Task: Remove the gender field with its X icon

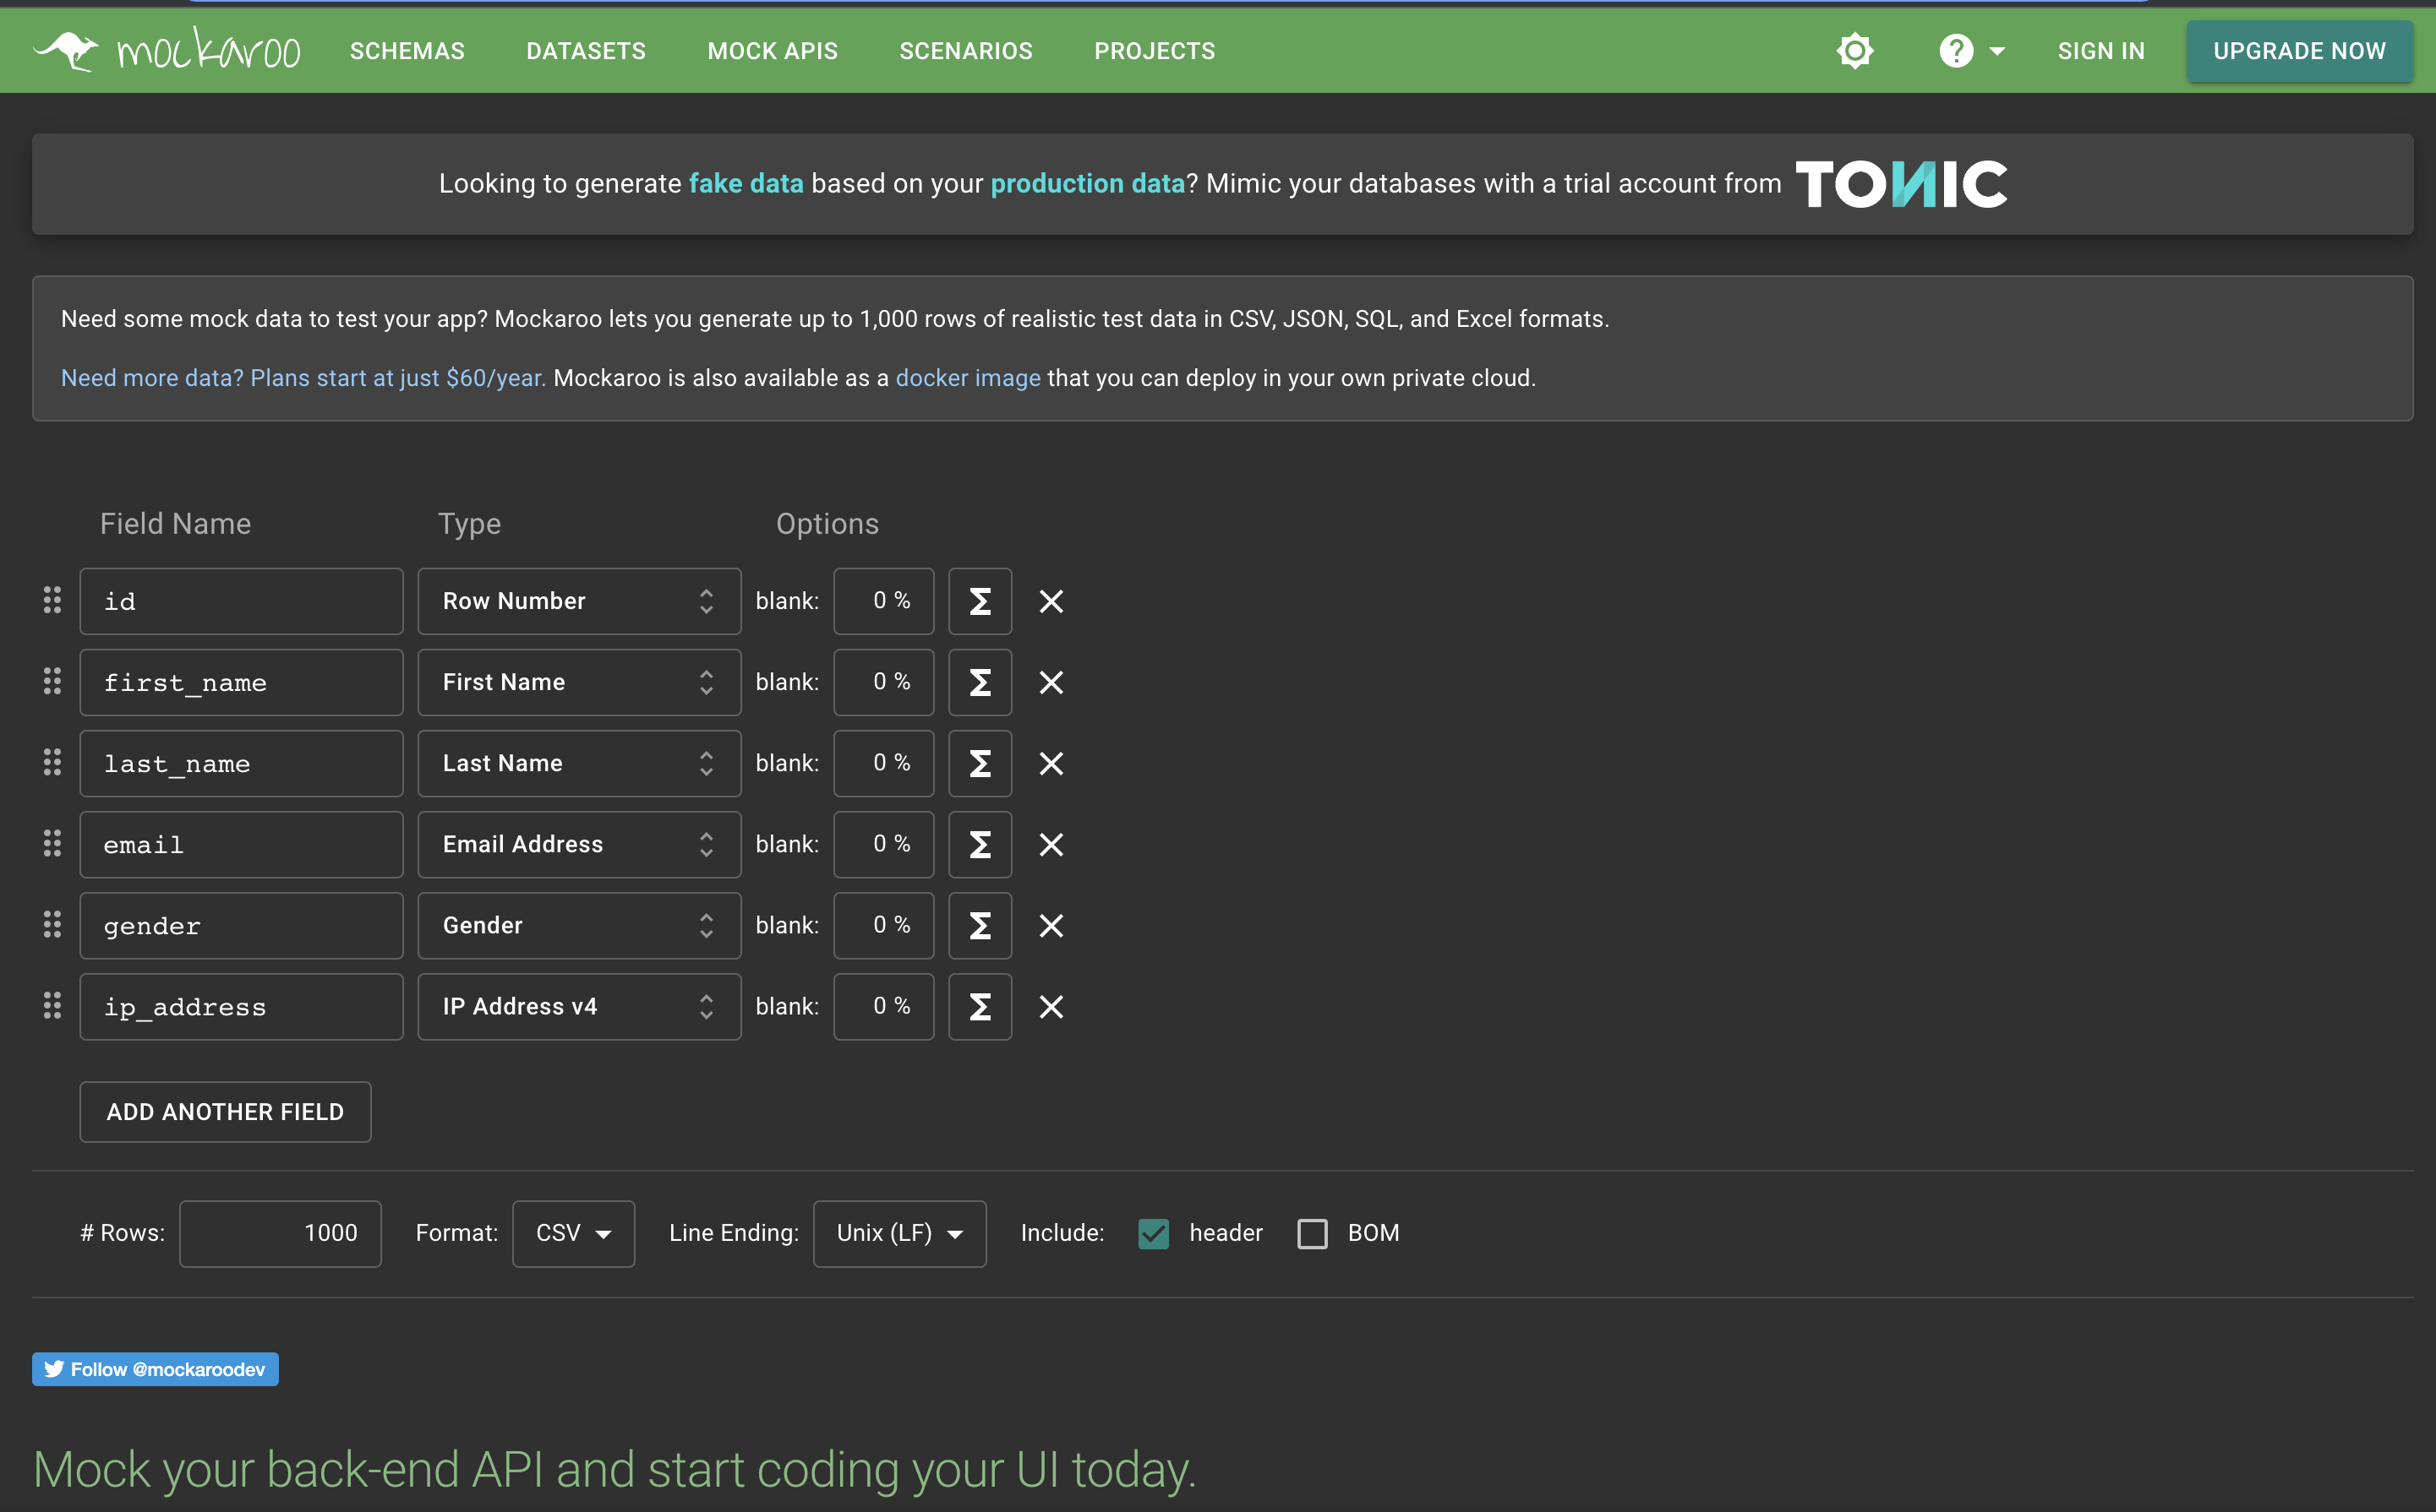Action: point(1051,925)
